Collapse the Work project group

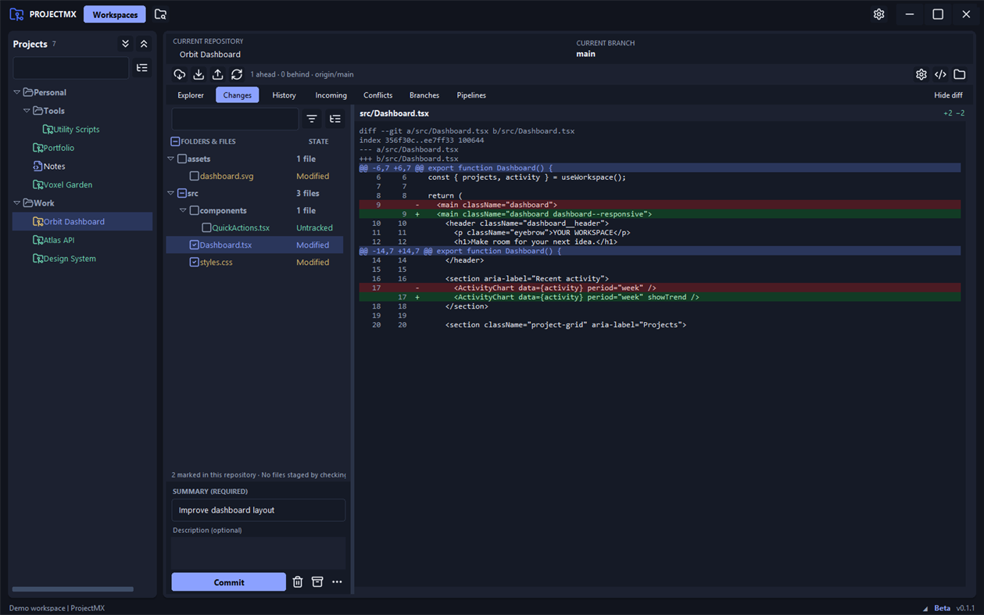[16, 203]
